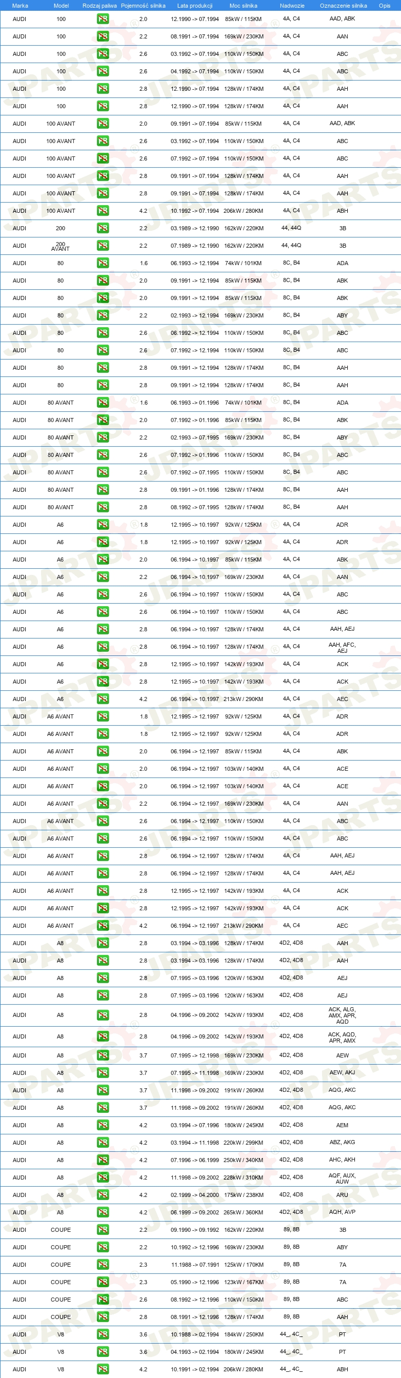
Task: Click '44, 44Q' body cell in 200 AVANT row
Action: coord(291,245)
